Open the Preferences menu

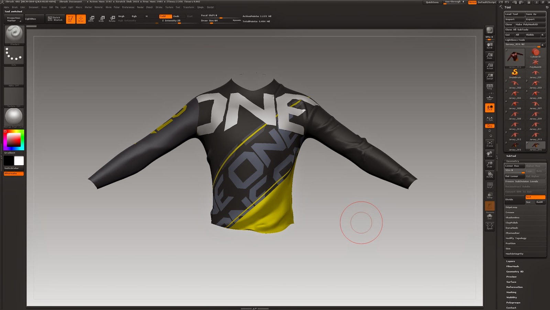[x=128, y=7]
